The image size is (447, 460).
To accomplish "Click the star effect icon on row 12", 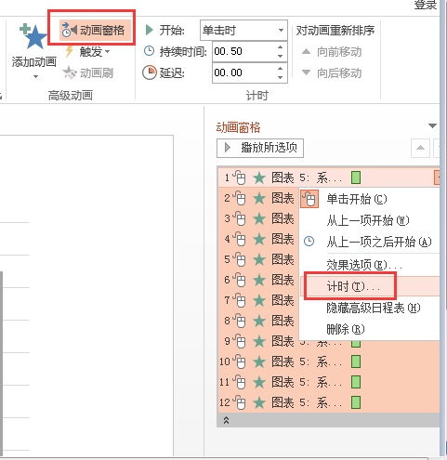I will [x=259, y=403].
